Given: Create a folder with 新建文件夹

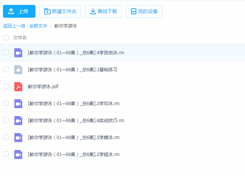Looking at the screenshot, I should coord(60,11).
